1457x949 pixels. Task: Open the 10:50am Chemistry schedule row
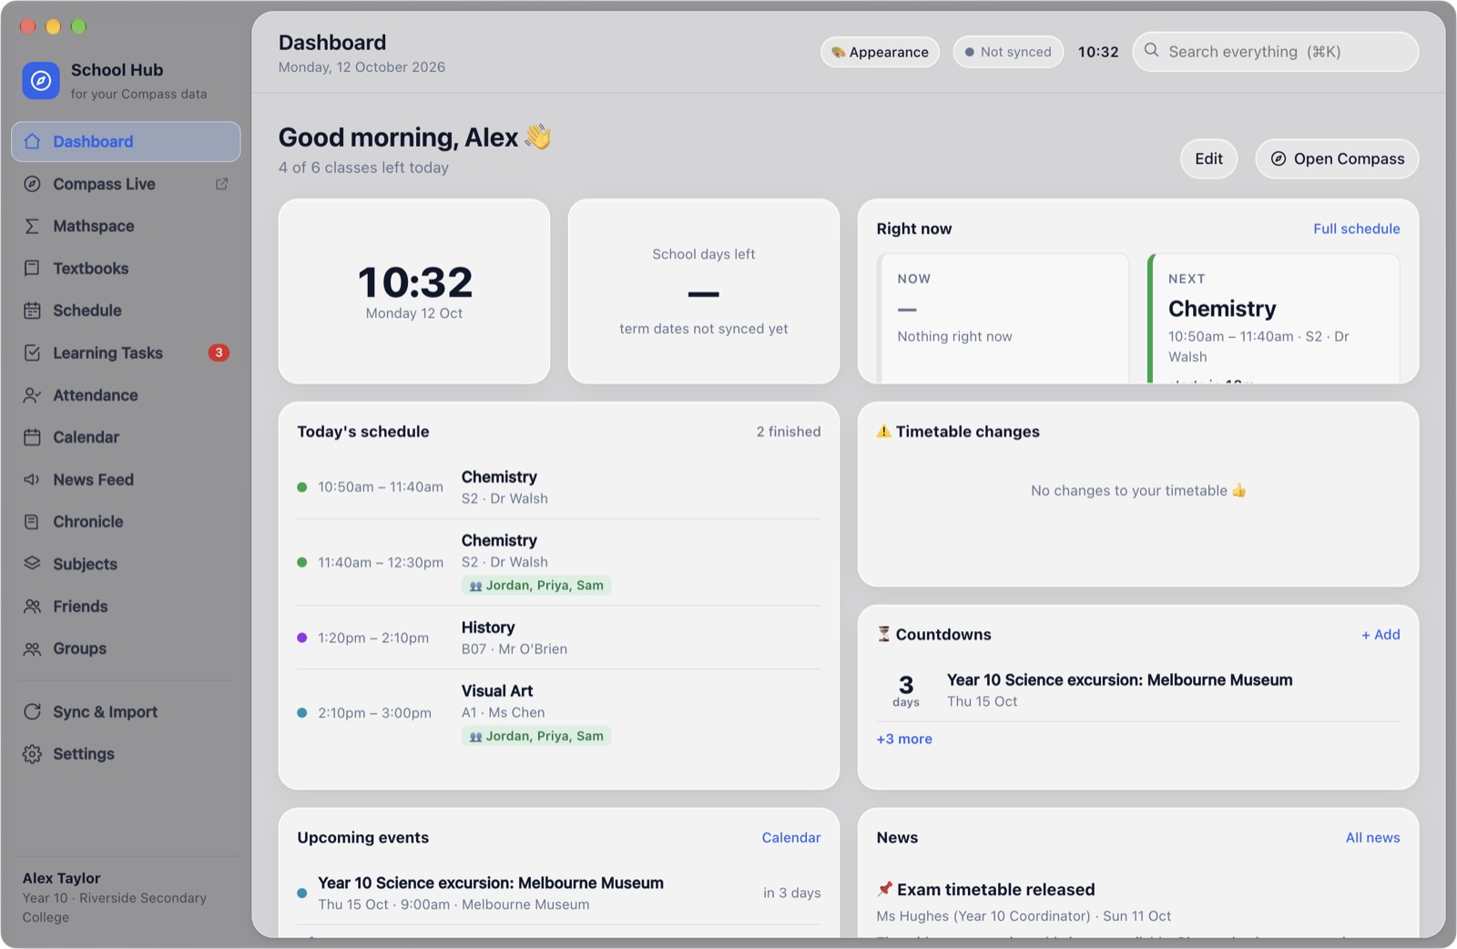pos(559,487)
